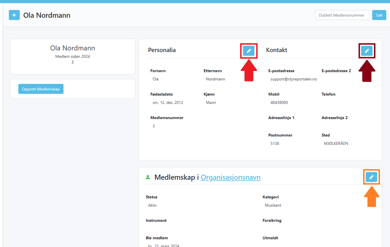Image resolution: width=390 pixels, height=247 pixels.
Task: Click the green member icon beside Medlemskap
Action: click(148, 177)
